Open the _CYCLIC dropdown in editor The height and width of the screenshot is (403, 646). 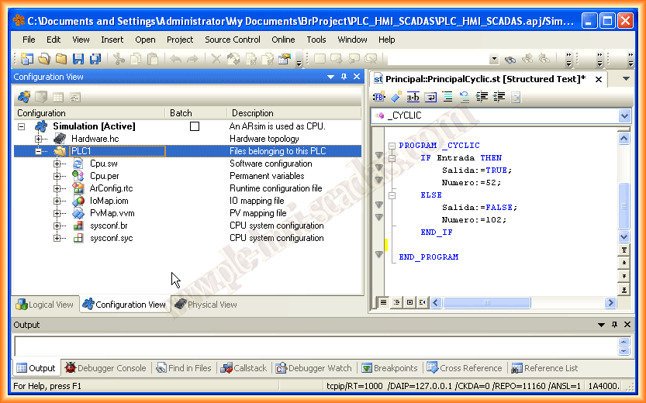[625, 115]
